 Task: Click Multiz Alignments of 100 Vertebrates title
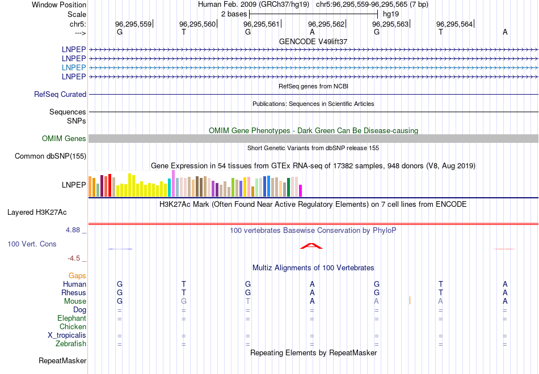[313, 268]
